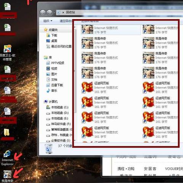Click the Back arrow in Recycle Bin window
Screen dimensions: 183x183
coord(43,13)
